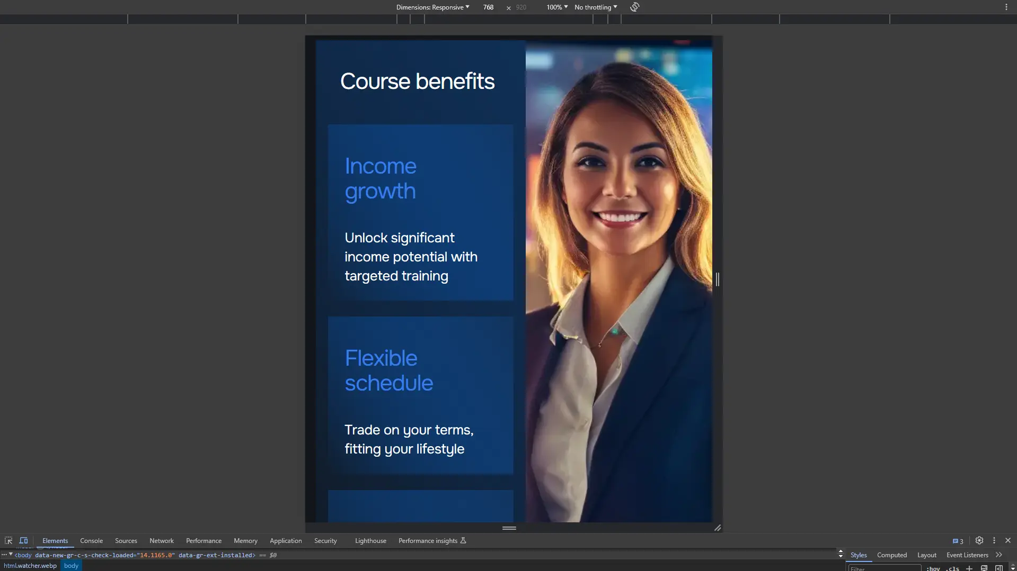Select the Computed pane tab
This screenshot has width=1017, height=571.
tap(891, 555)
